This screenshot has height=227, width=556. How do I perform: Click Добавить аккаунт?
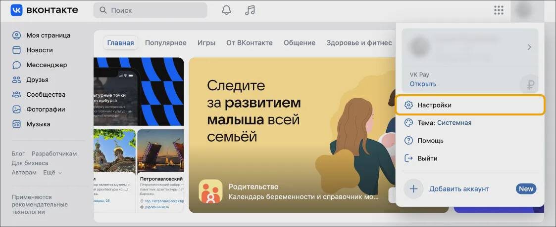[459, 189]
